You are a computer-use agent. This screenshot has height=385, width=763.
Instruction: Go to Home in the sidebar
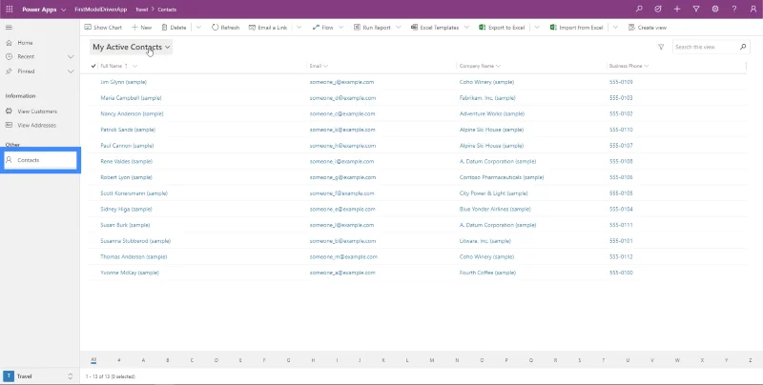26,43
